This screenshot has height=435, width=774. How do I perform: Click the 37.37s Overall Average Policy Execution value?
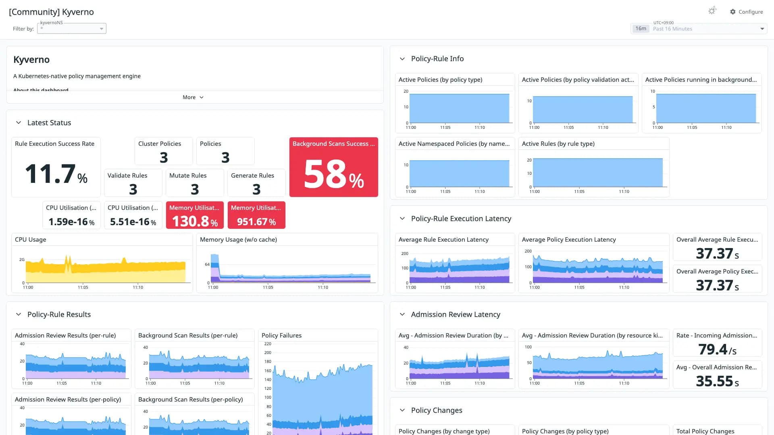(x=718, y=286)
